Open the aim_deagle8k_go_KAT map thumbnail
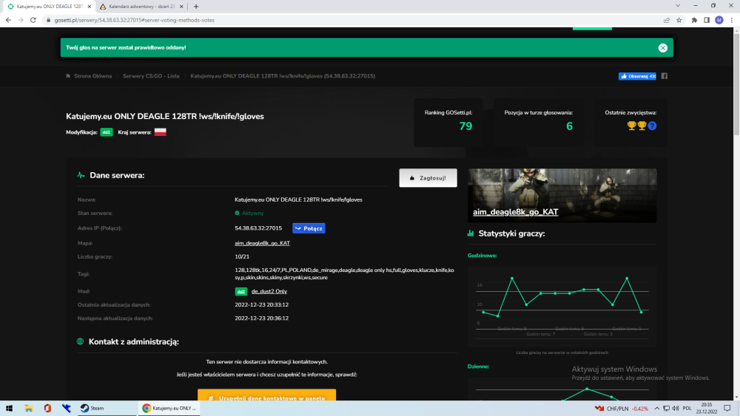The height and width of the screenshot is (416, 740). click(562, 196)
